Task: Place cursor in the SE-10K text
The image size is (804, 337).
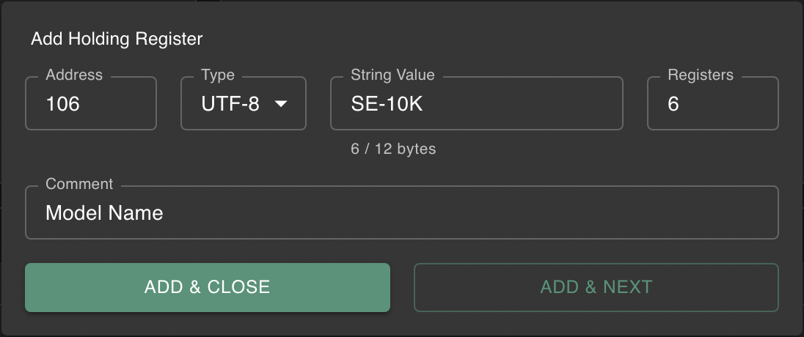Action: point(387,104)
